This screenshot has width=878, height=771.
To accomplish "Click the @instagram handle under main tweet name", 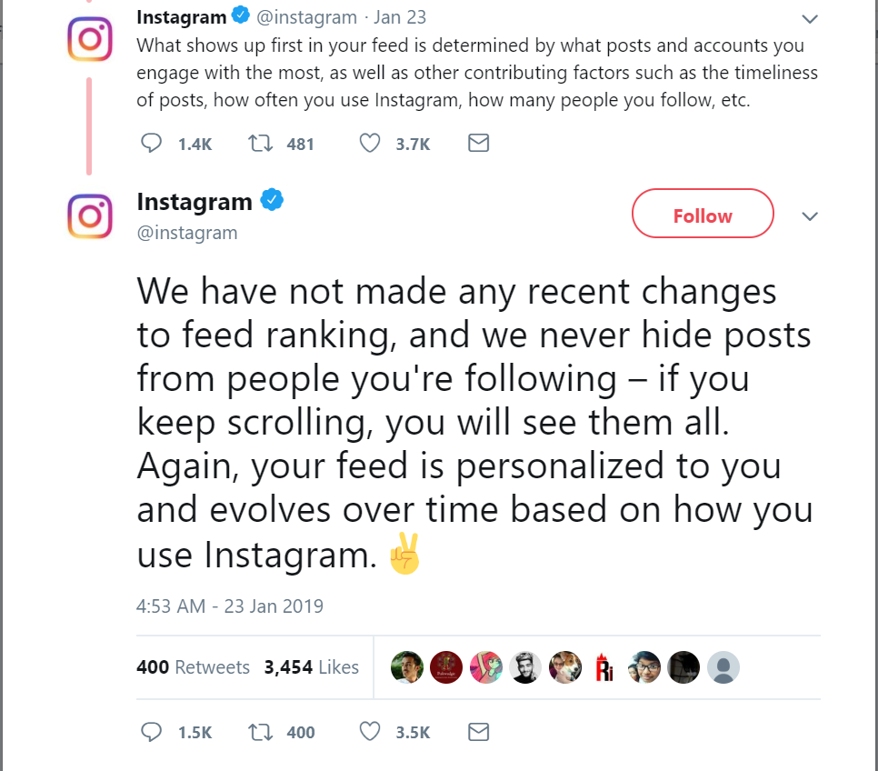I will [x=187, y=233].
